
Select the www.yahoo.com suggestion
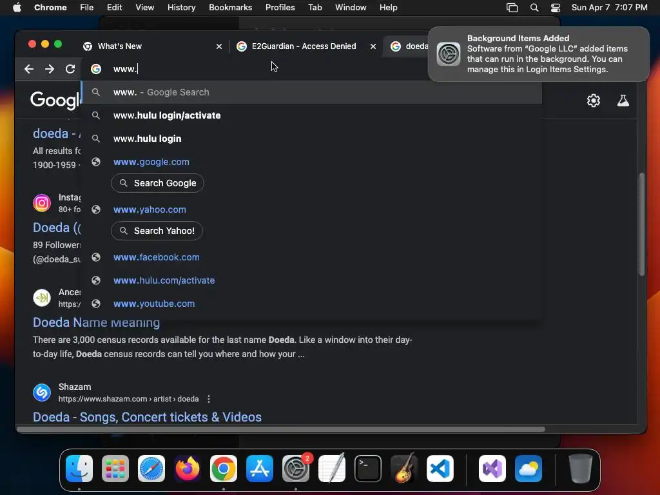(311, 209)
